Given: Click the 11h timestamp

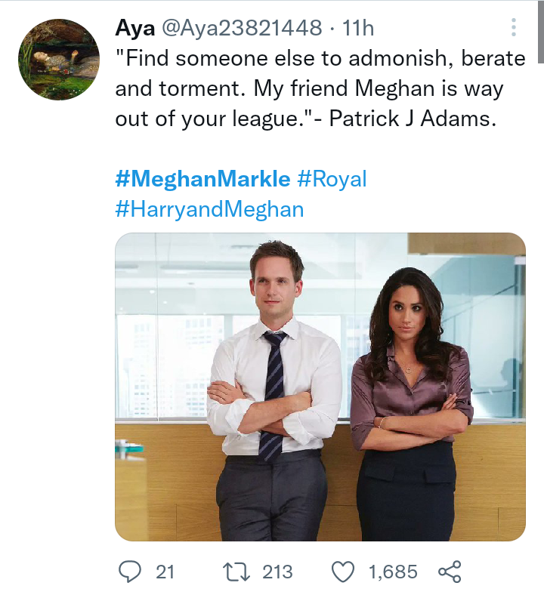Looking at the screenshot, I should [x=358, y=29].
